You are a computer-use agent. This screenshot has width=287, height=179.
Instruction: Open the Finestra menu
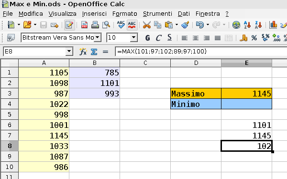(x=208, y=14)
